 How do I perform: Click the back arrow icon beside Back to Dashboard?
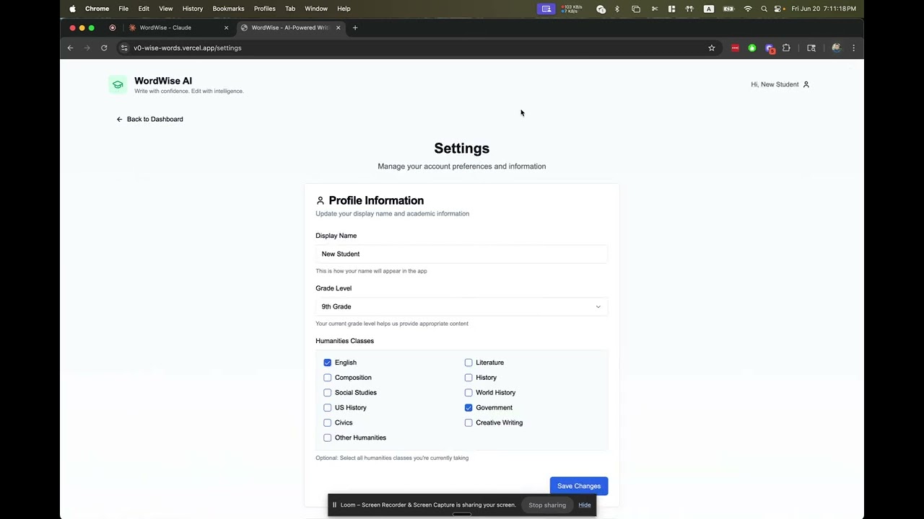click(x=120, y=119)
